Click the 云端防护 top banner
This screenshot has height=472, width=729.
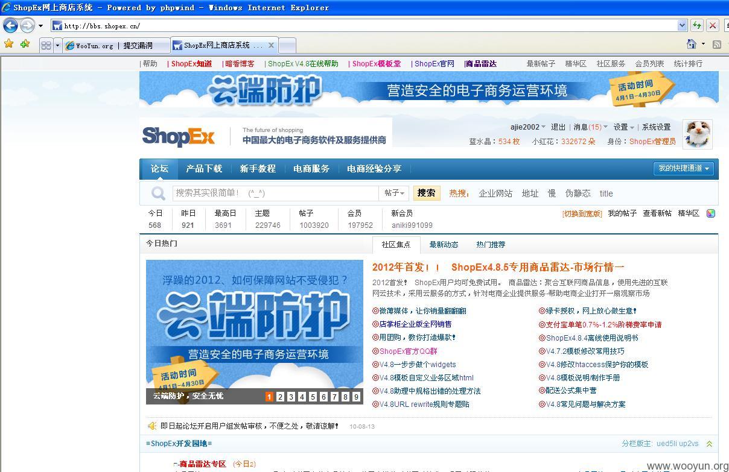tap(429, 89)
